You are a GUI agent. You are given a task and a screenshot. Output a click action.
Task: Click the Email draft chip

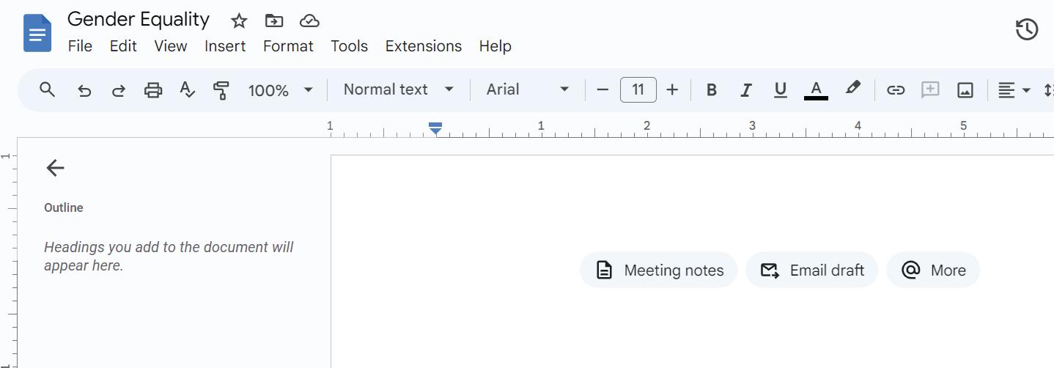tap(811, 271)
